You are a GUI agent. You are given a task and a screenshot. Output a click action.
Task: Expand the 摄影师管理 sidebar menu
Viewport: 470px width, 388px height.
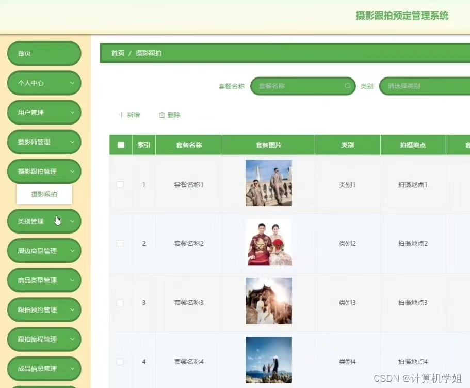44,142
